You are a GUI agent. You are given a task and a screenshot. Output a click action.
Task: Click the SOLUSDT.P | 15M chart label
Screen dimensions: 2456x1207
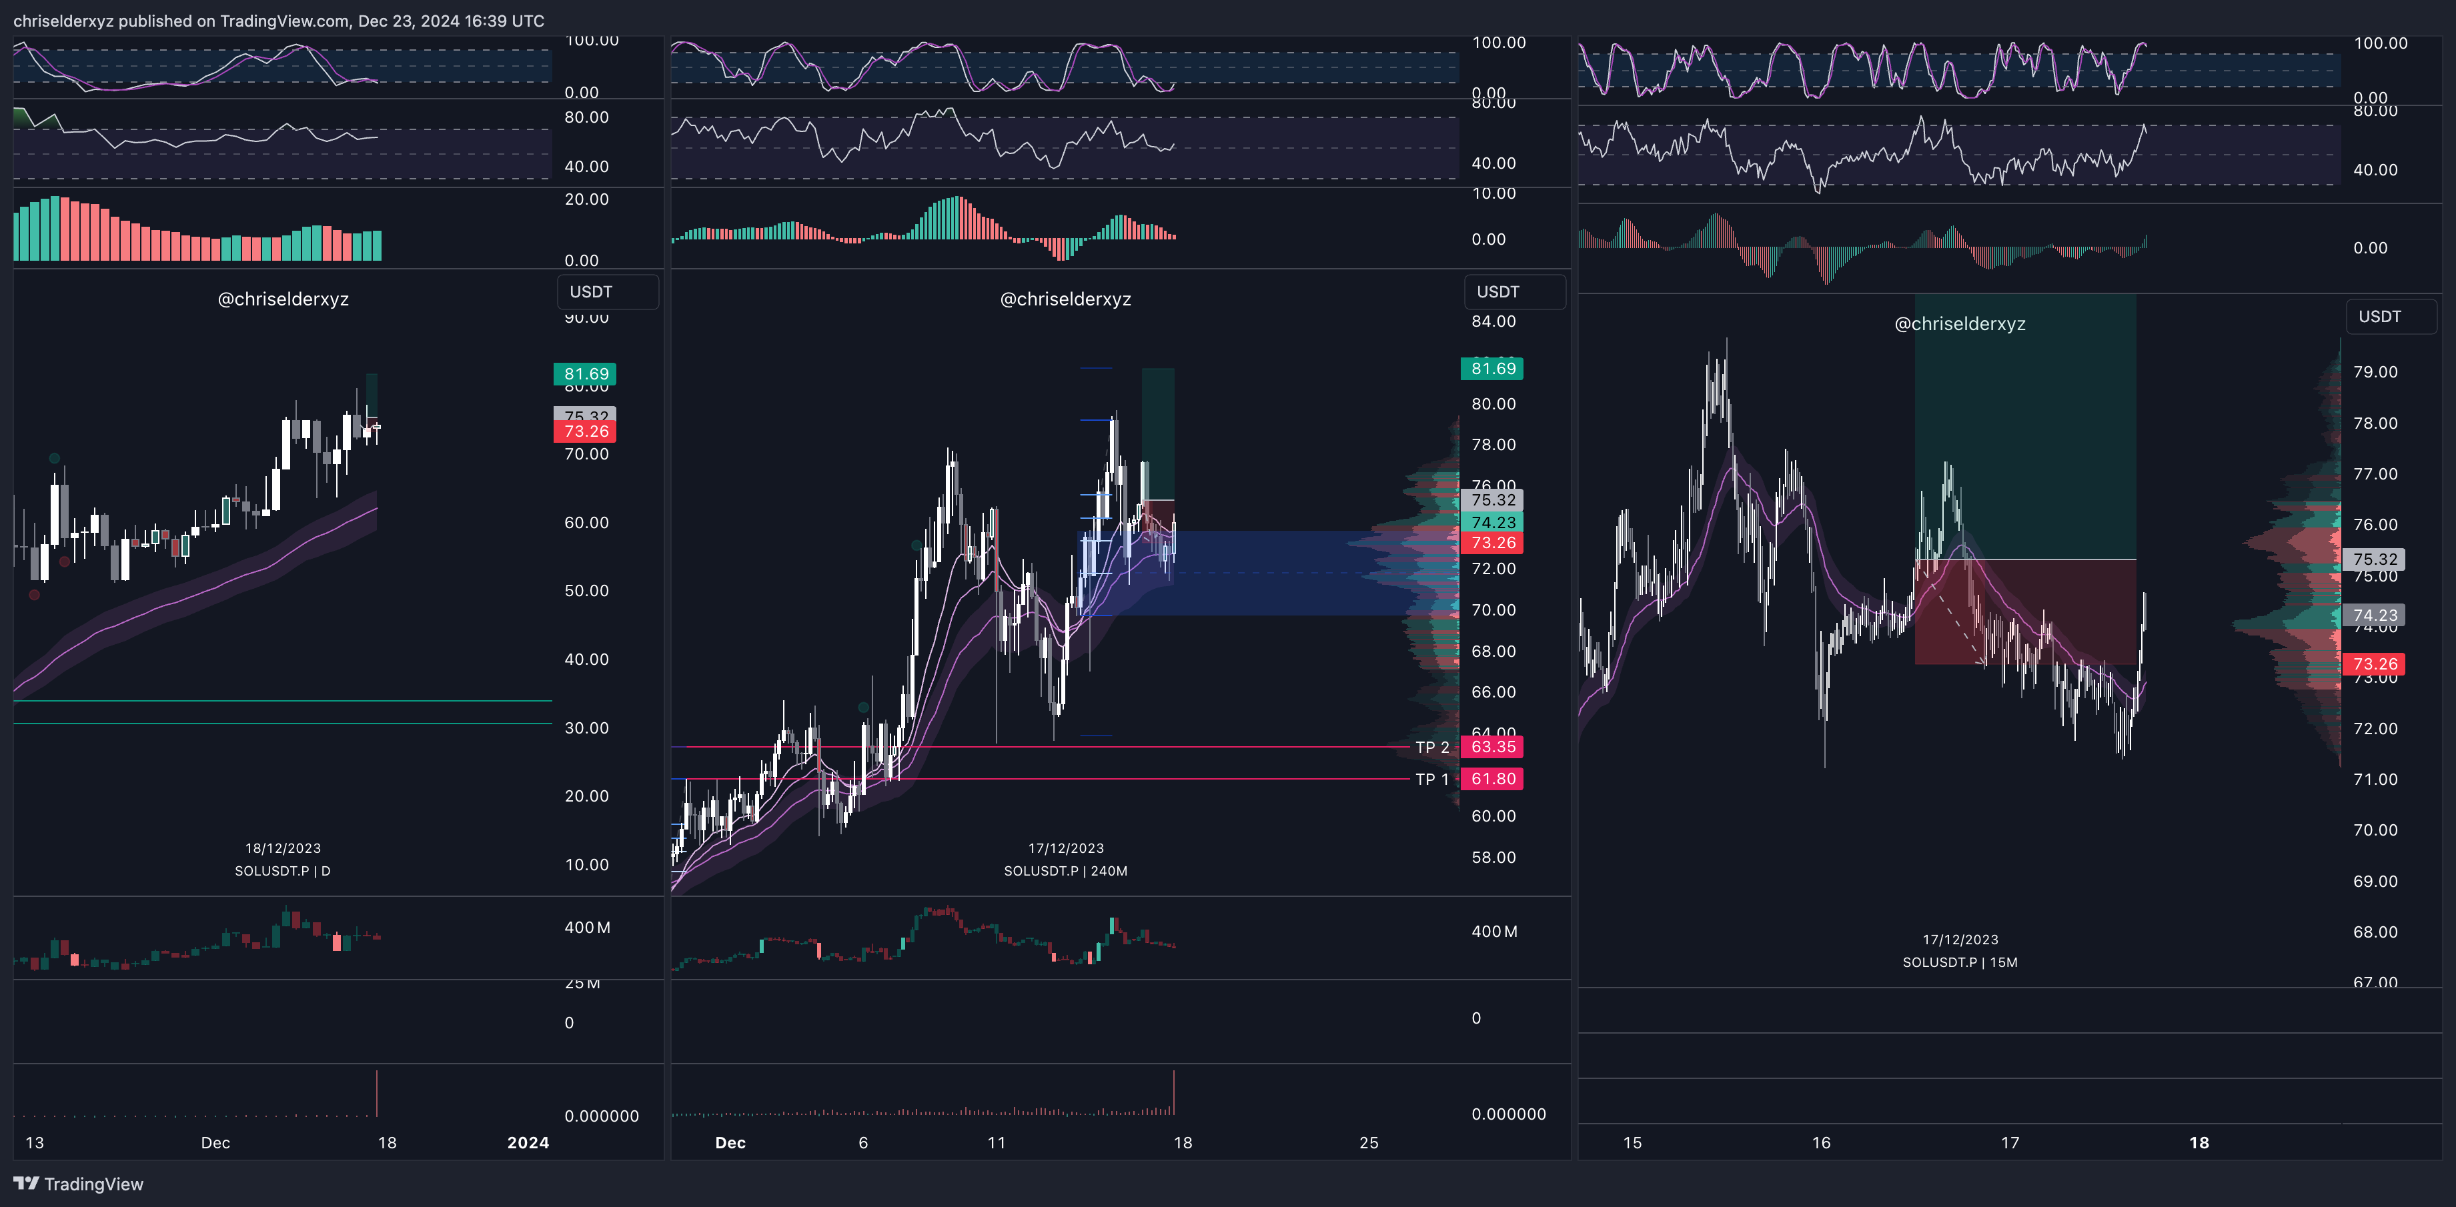pyautogui.click(x=1959, y=962)
